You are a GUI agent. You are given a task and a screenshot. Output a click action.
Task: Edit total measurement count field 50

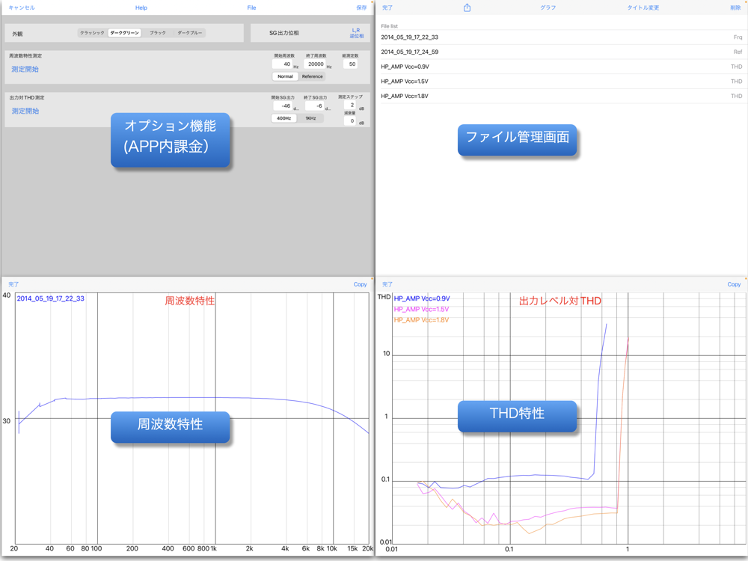pos(350,64)
